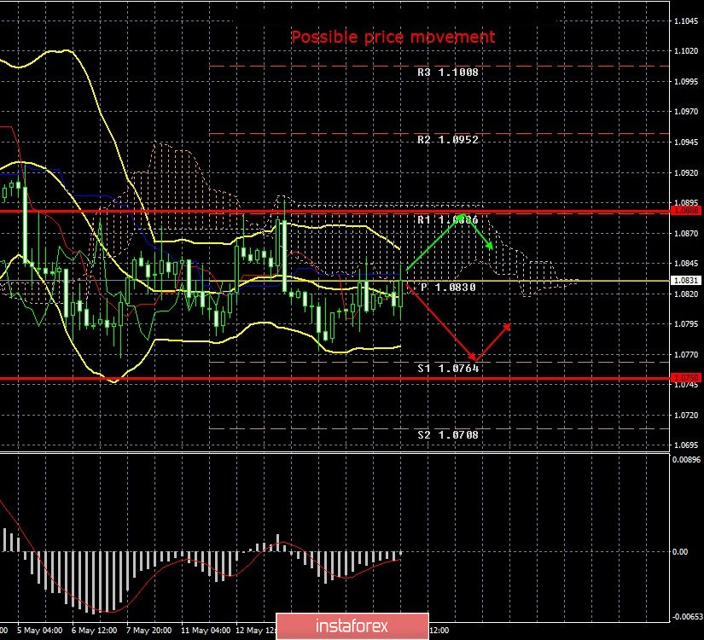Viewport: 704px width, 640px height.
Task: Click the 6 May 12:00 time label
Action: pyautogui.click(x=94, y=631)
